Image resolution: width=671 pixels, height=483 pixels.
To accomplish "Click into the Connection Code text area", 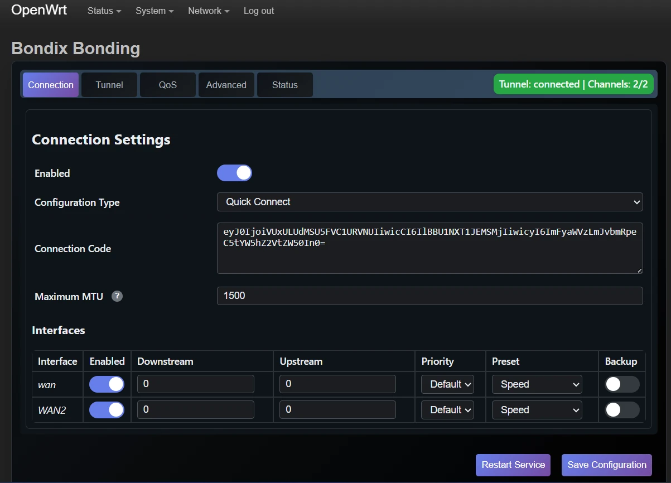I will pos(429,248).
